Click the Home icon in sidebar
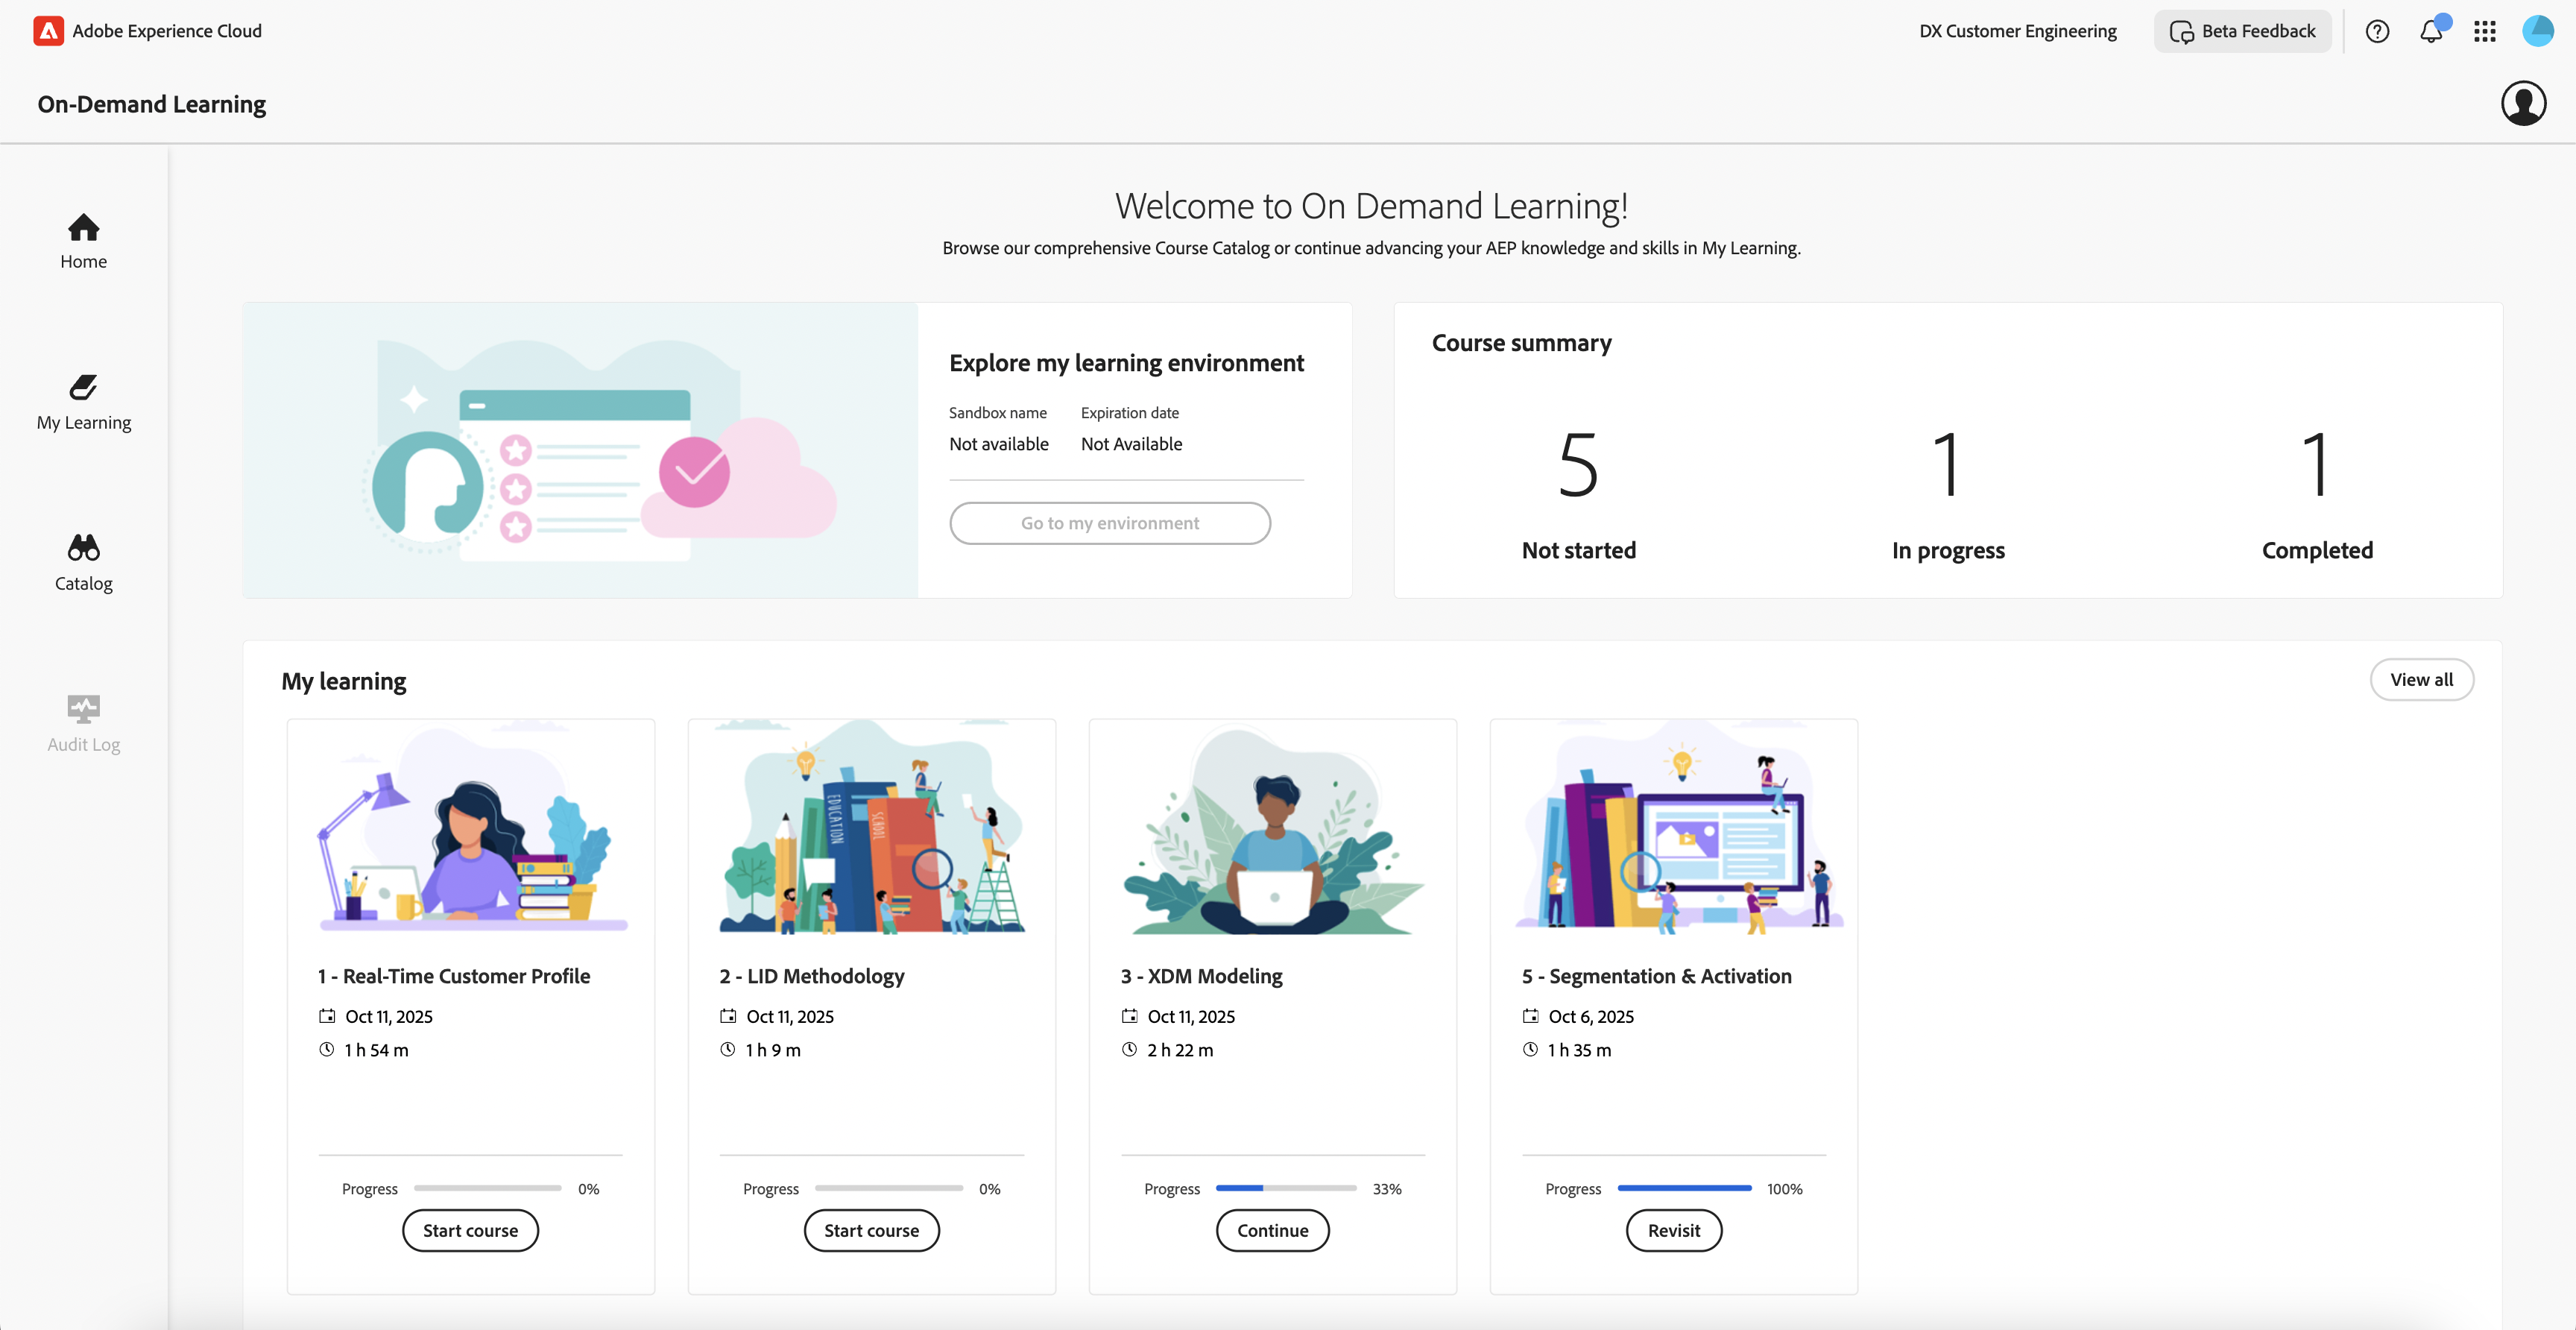 pos(83,229)
